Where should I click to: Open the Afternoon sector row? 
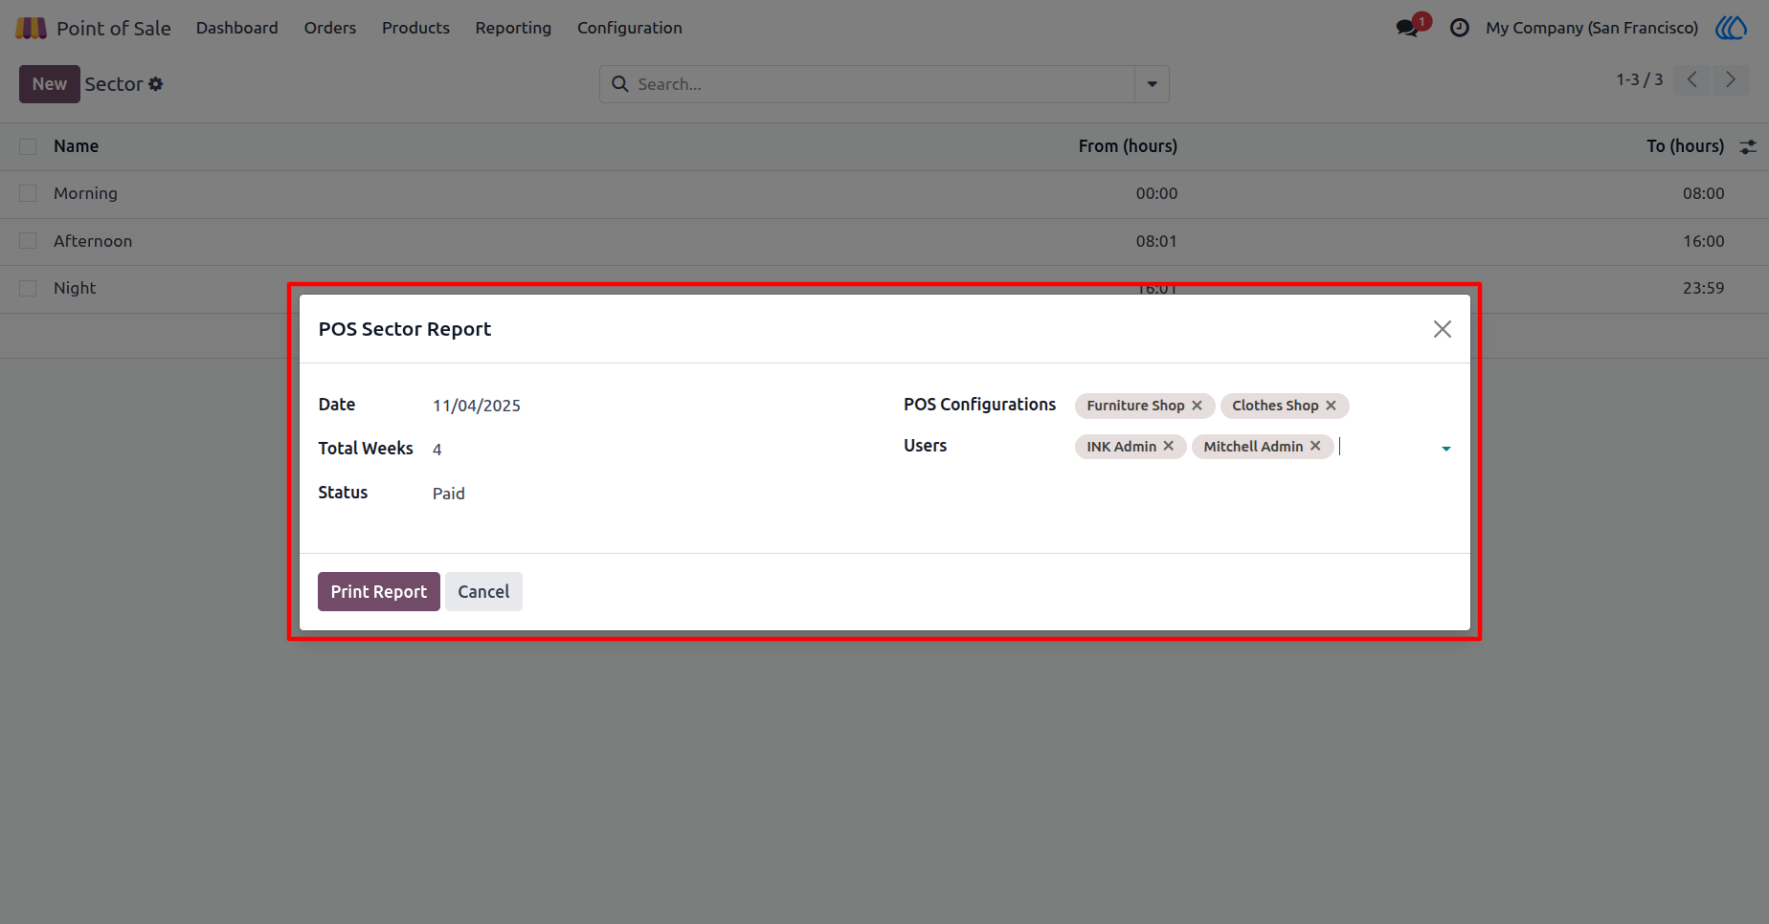point(884,241)
